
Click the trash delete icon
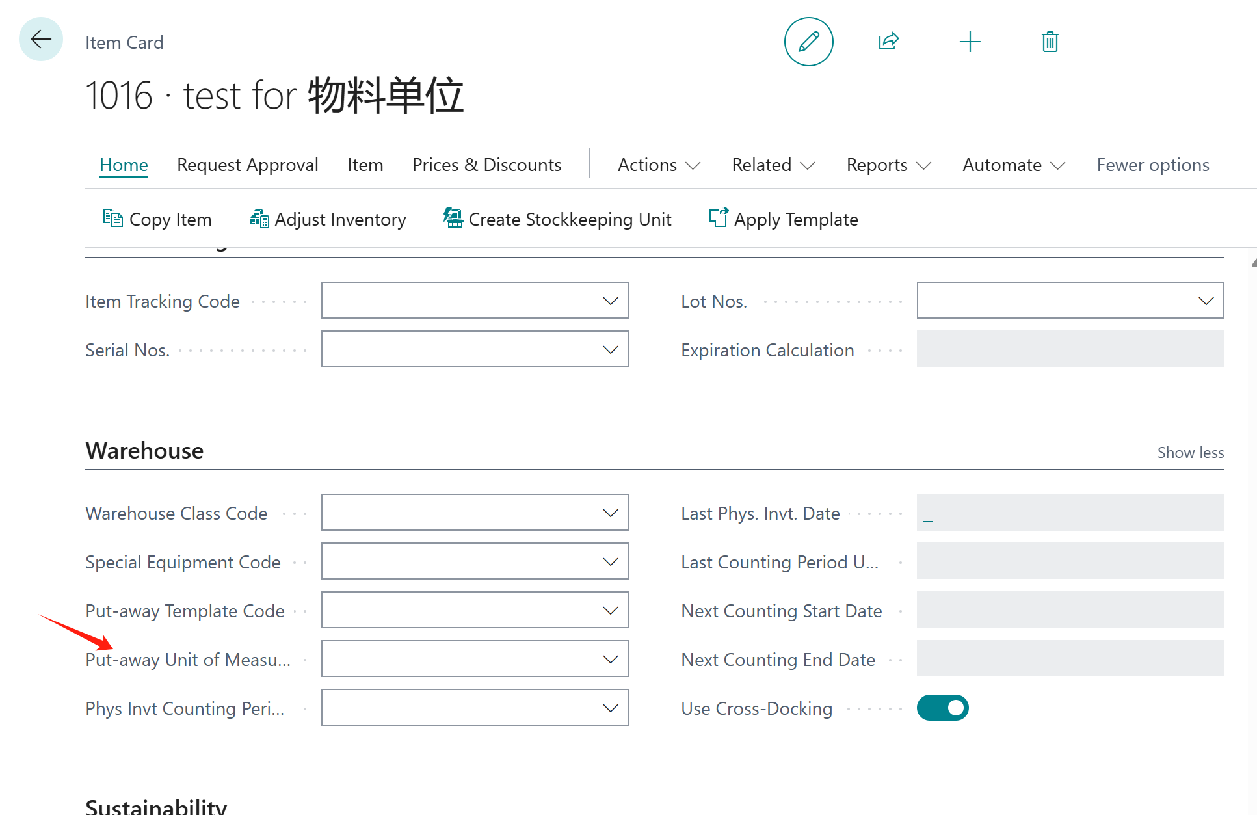click(1050, 42)
